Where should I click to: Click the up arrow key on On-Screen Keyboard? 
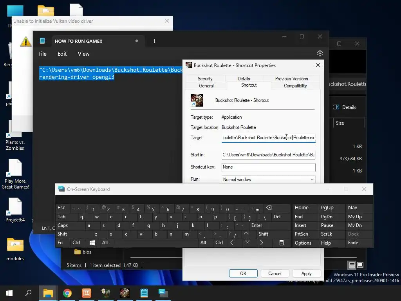coord(246,234)
